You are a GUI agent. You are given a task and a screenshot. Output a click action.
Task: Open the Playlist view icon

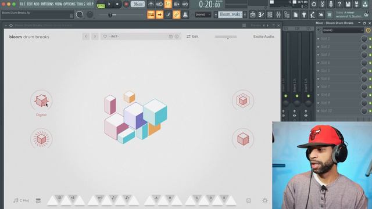[x=253, y=15]
